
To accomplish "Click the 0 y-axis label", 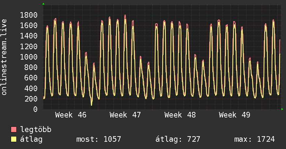I will (x=35, y=109).
